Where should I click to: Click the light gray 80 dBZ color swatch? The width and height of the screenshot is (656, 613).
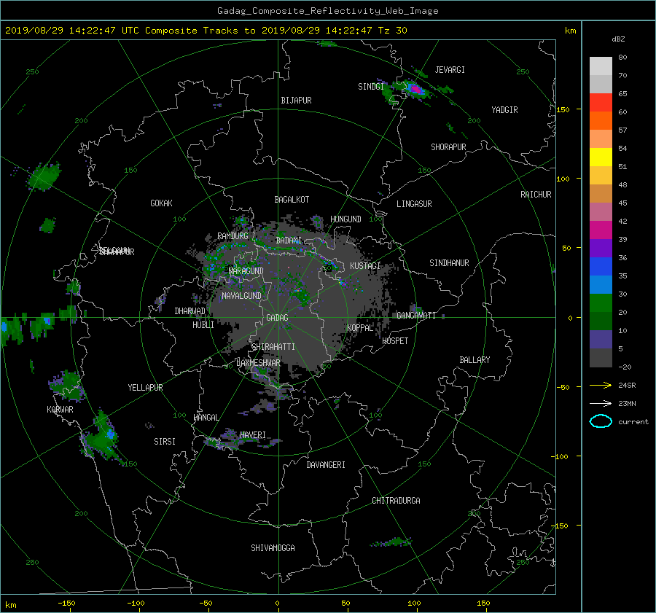601,66
